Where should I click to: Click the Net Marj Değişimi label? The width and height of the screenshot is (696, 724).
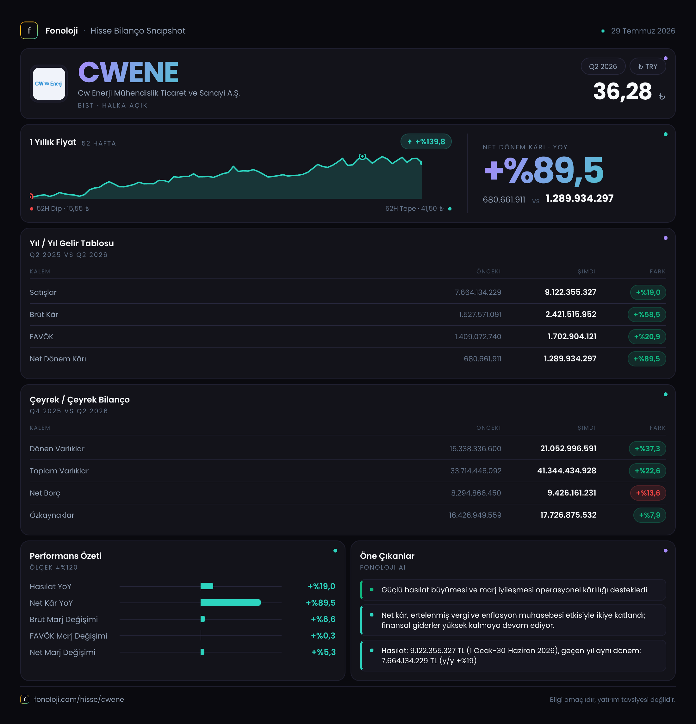click(x=62, y=652)
